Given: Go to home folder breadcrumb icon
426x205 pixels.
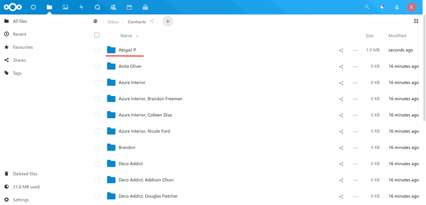Looking at the screenshot, I should tap(95, 21).
